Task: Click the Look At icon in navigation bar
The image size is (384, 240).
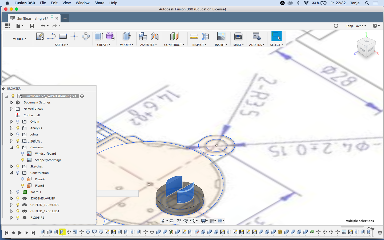Action: 172,221
